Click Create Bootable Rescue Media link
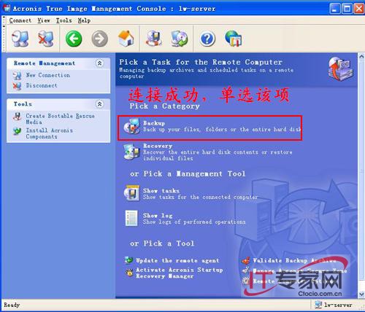This screenshot has width=365, height=312. point(60,119)
